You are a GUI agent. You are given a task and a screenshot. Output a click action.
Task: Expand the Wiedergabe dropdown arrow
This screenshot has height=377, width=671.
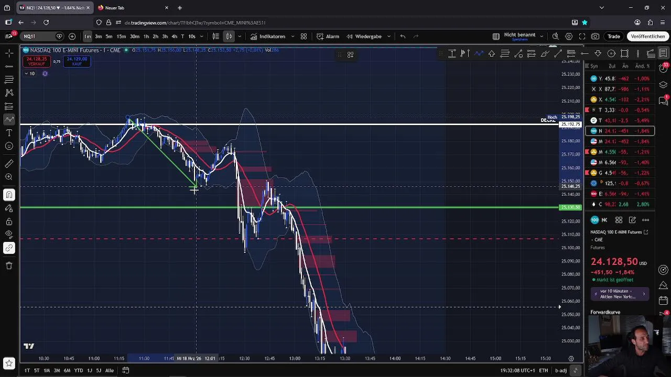pos(388,36)
